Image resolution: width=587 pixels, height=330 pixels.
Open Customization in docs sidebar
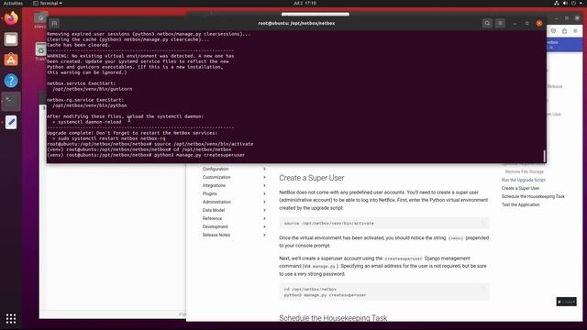pyautogui.click(x=216, y=177)
